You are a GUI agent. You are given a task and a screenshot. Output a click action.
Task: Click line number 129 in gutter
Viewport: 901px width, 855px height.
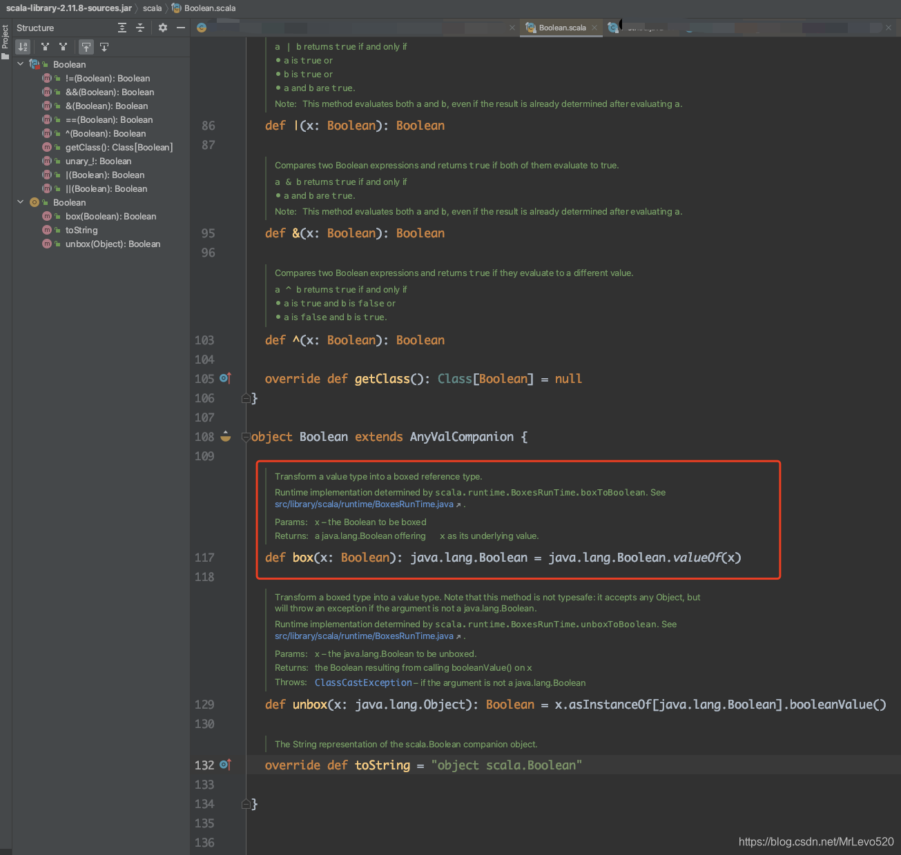point(204,705)
